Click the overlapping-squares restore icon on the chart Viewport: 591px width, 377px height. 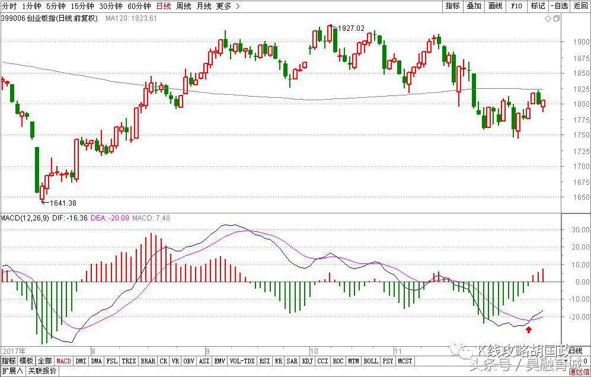(557, 19)
